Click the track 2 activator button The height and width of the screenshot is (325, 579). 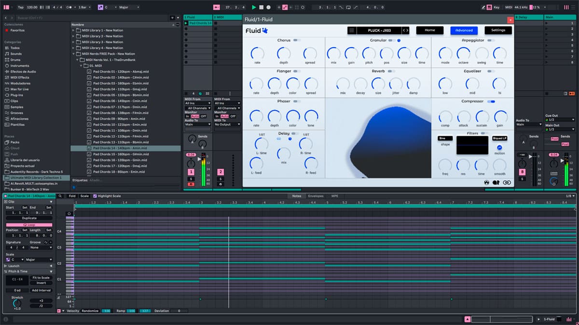point(221,172)
